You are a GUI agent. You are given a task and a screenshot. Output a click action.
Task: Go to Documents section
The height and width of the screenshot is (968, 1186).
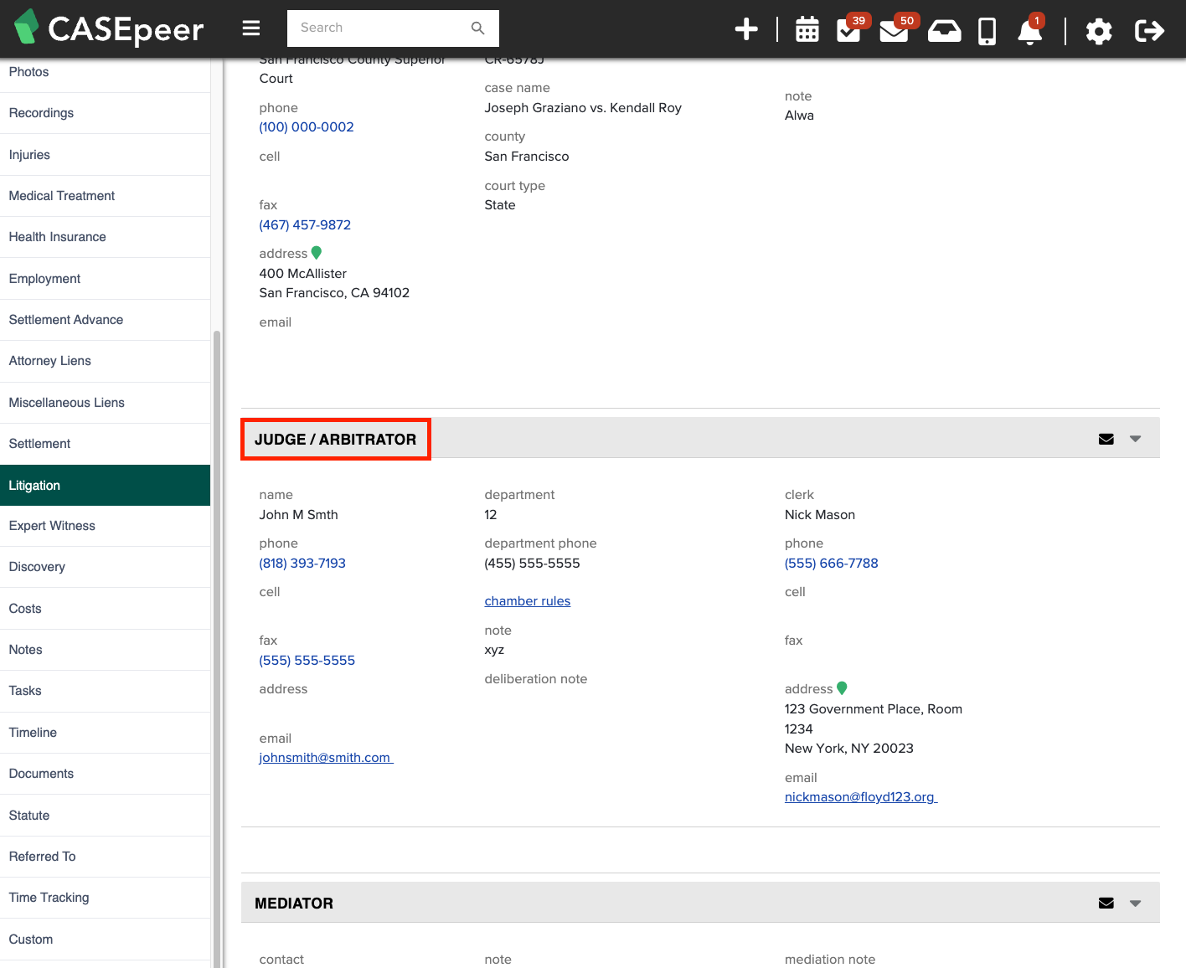(x=105, y=774)
